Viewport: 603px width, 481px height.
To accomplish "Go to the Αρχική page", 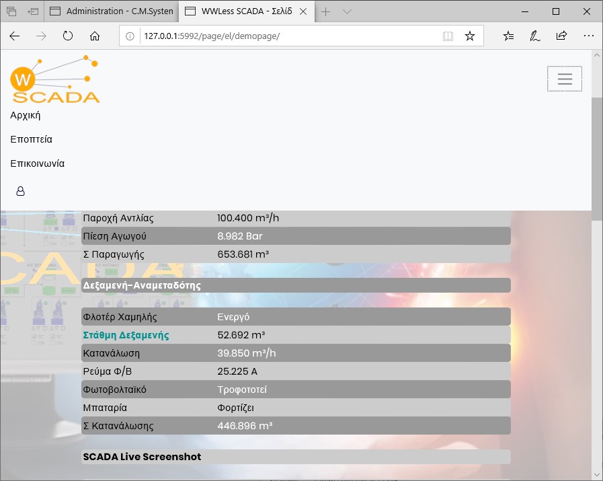I will tap(26, 115).
